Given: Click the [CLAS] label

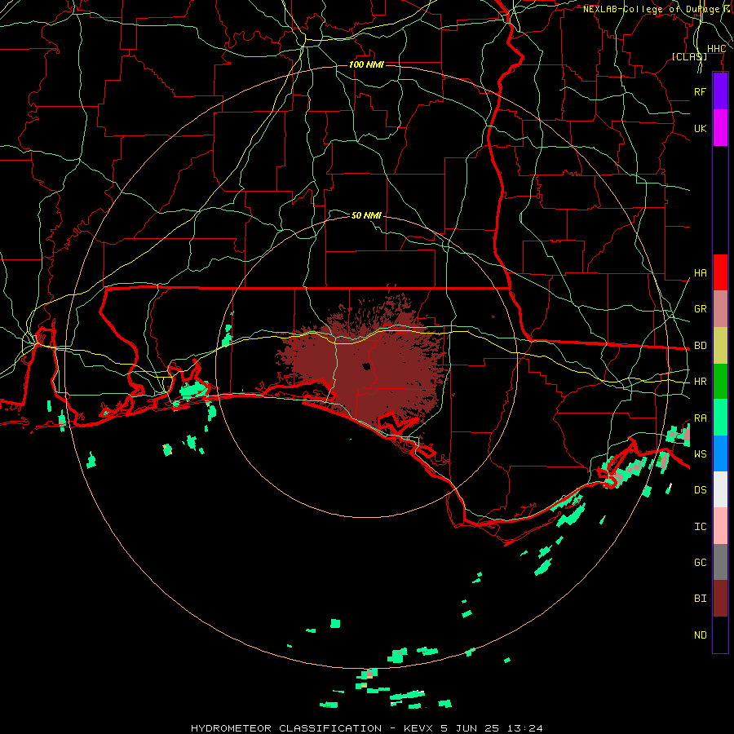Looking at the screenshot, I should (x=689, y=56).
